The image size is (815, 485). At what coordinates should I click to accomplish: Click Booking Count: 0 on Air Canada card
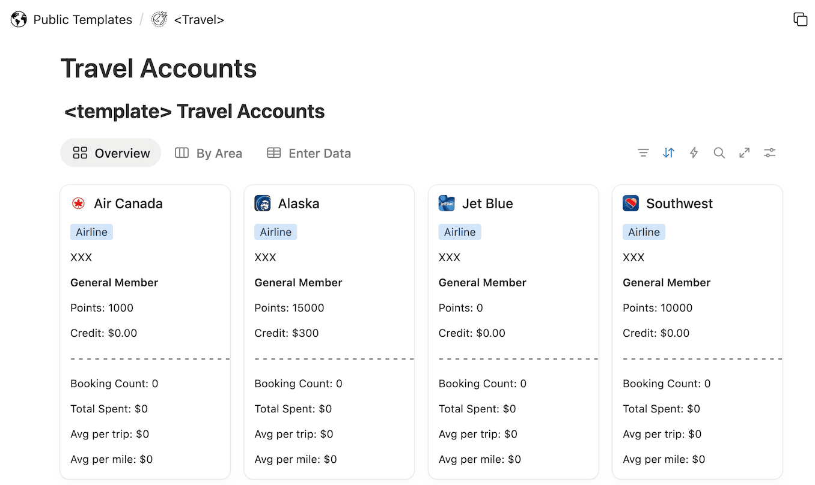pos(114,384)
